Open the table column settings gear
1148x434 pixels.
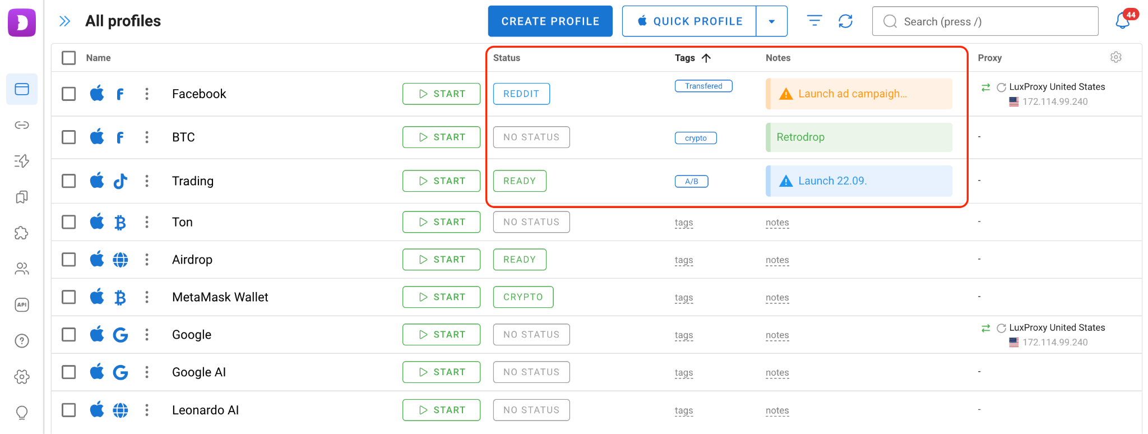[1116, 57]
